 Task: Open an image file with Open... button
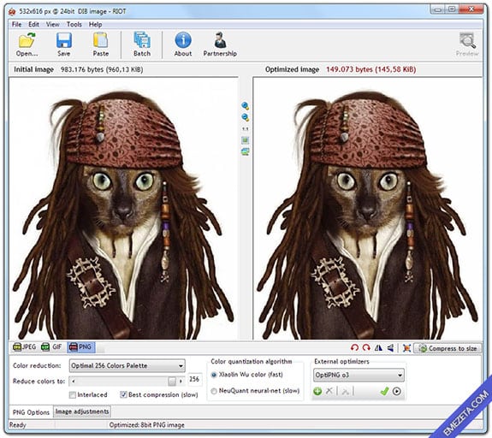pos(27,44)
